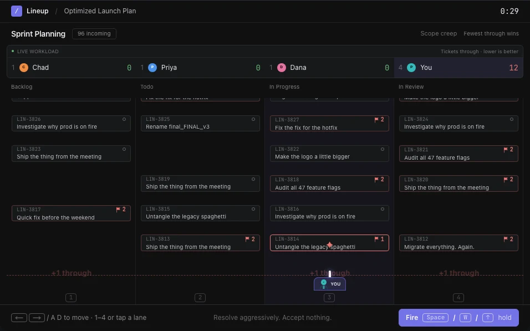
Task: Click the status circle on LIN-3825
Action: (x=253, y=119)
